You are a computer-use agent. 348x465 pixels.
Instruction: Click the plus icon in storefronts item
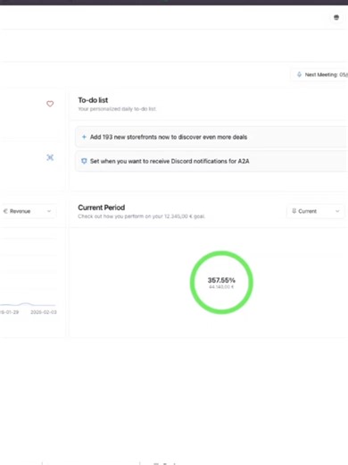(84, 137)
